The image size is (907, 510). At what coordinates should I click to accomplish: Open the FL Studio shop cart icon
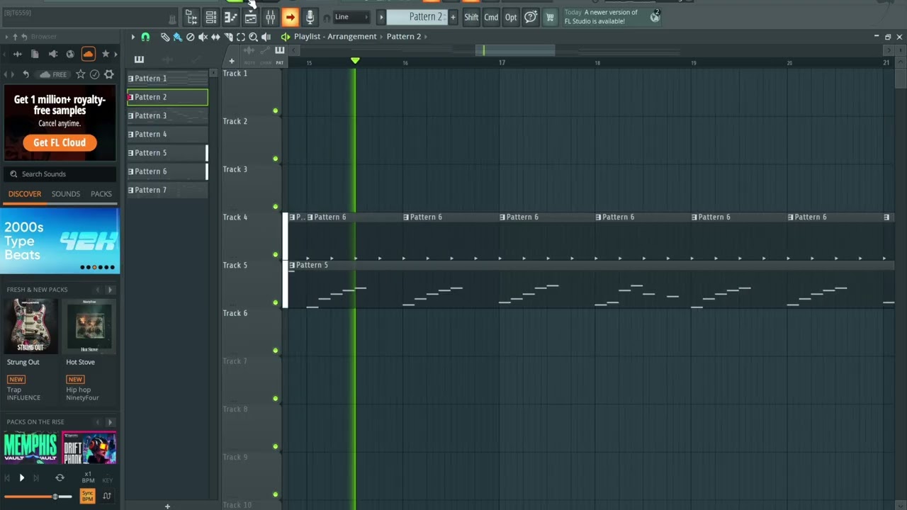click(550, 17)
